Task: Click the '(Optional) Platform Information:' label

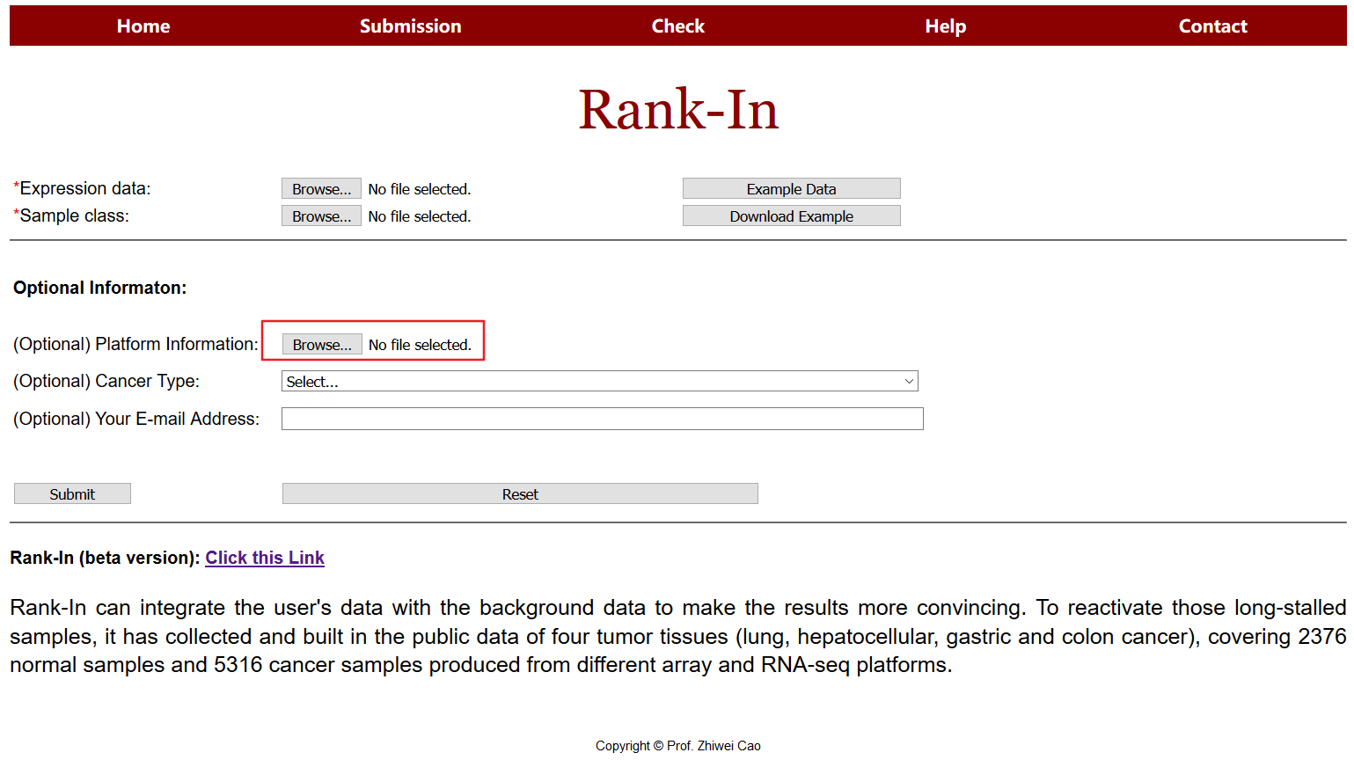Action: point(135,344)
